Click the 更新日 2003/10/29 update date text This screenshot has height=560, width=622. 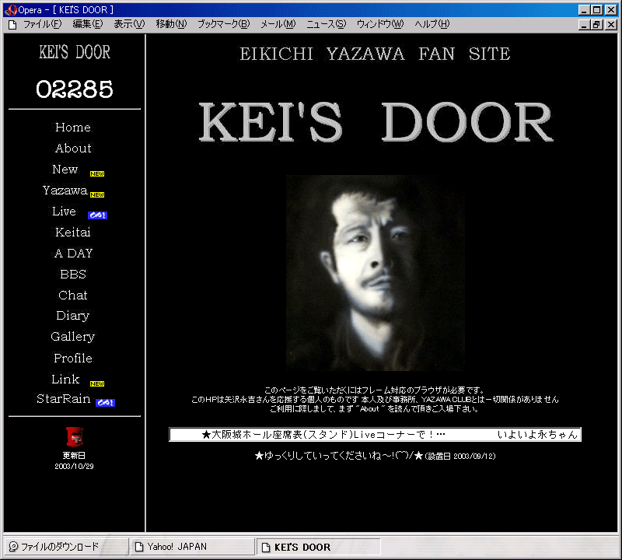74,460
